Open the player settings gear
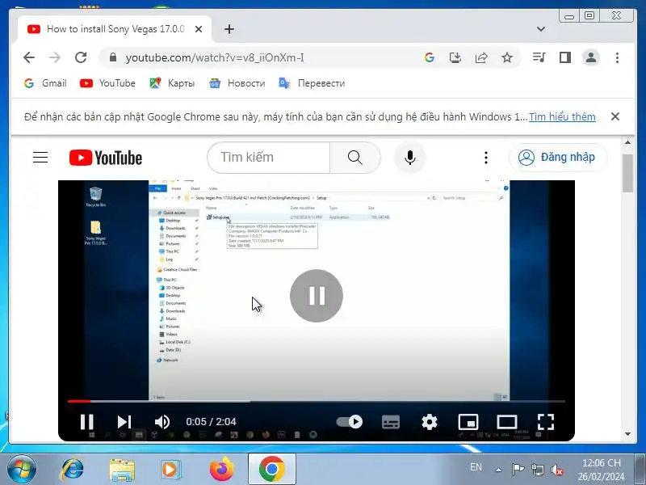 [430, 422]
